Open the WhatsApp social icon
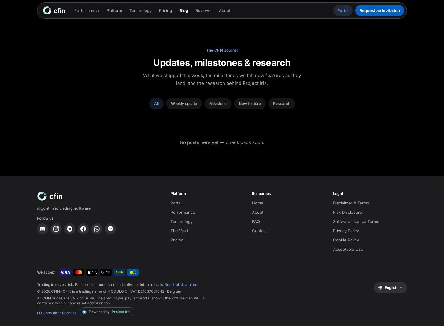 (97, 229)
